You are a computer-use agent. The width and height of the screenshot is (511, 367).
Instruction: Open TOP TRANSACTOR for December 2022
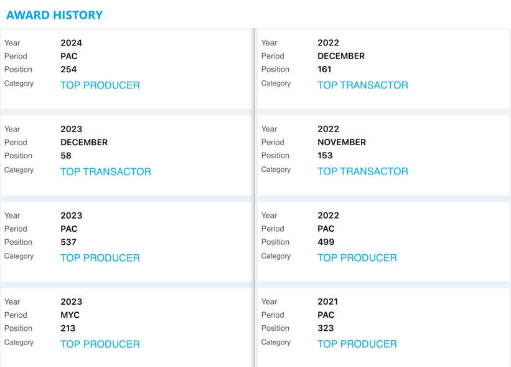coord(362,85)
